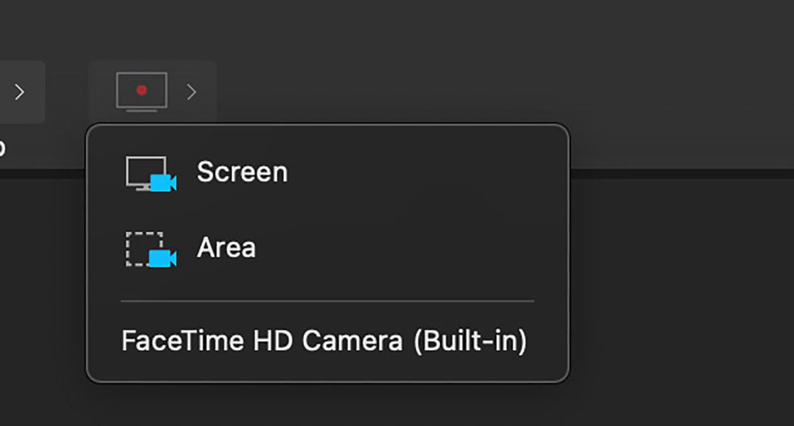Choose the Screen menu entry
The height and width of the screenshot is (426, 794).
[x=328, y=173]
